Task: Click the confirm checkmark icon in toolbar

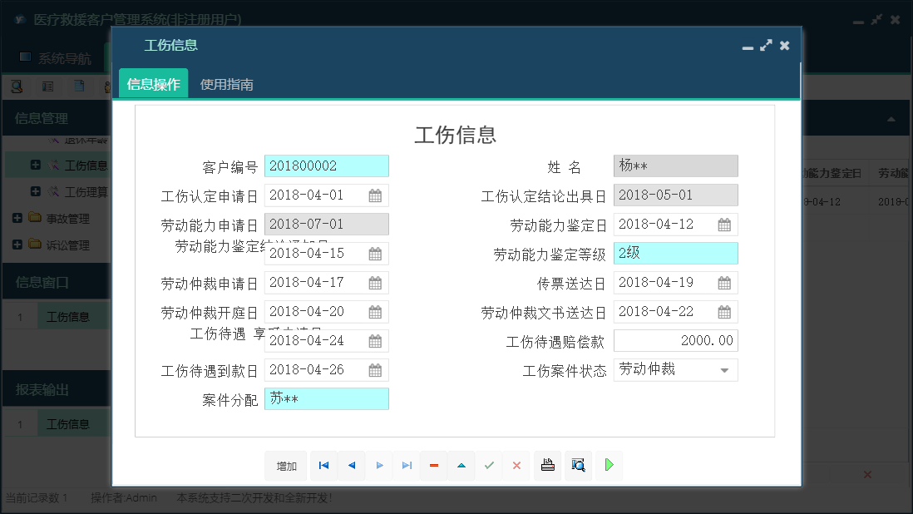Action: pos(489,466)
